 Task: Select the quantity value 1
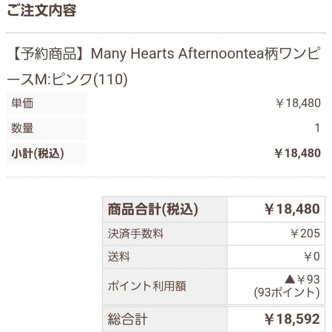click(317, 128)
